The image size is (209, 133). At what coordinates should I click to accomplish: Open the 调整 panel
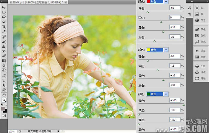(x=201, y=51)
